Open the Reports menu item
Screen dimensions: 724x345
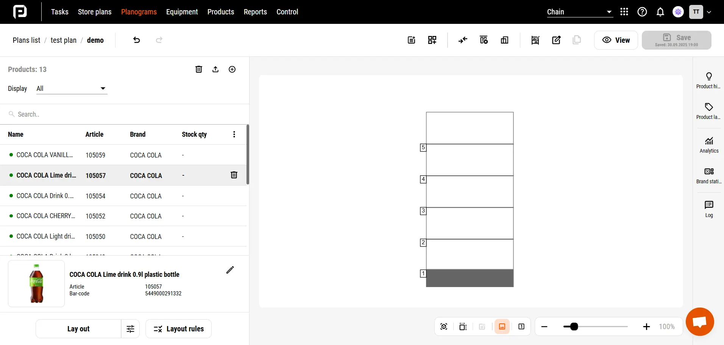click(x=255, y=12)
